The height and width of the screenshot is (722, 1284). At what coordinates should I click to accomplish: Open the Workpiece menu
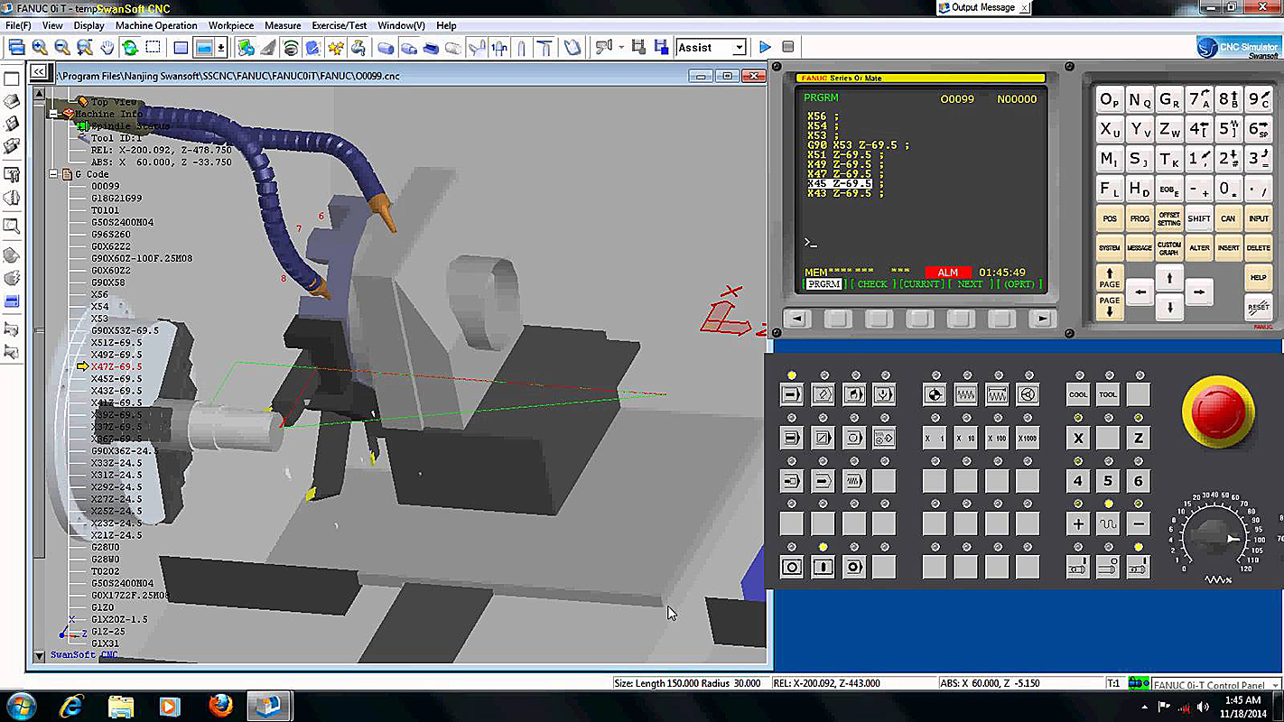[x=231, y=25]
